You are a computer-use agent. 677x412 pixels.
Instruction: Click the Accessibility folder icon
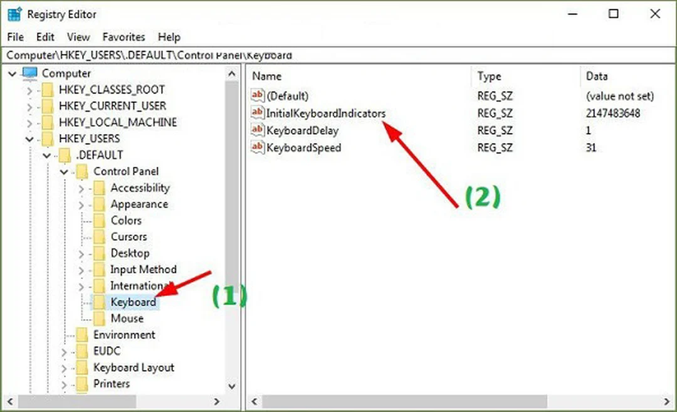[99, 188]
